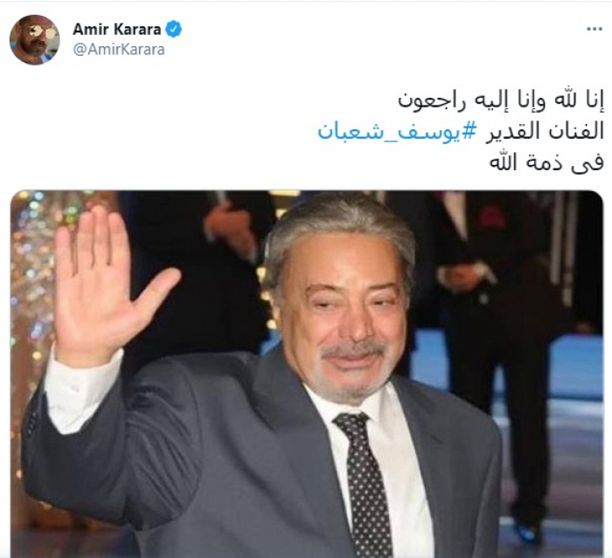Go to the @AmirKarara handle
Viewport: 612px width, 558px height.
point(119,50)
